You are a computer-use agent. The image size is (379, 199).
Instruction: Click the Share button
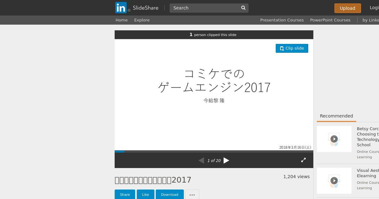click(125, 195)
